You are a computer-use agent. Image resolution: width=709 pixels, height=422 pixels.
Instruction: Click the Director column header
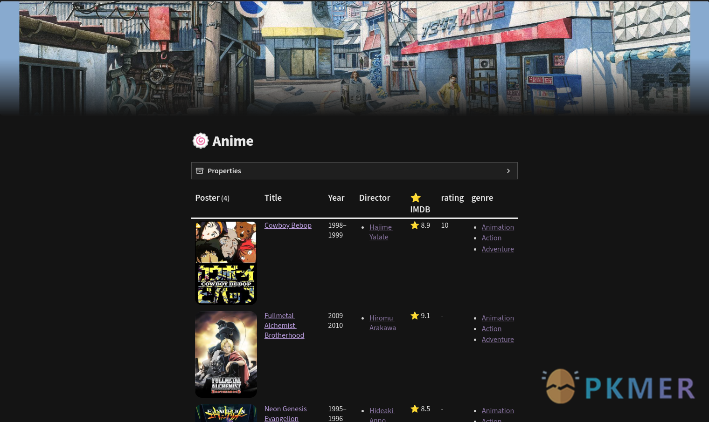[x=375, y=198]
